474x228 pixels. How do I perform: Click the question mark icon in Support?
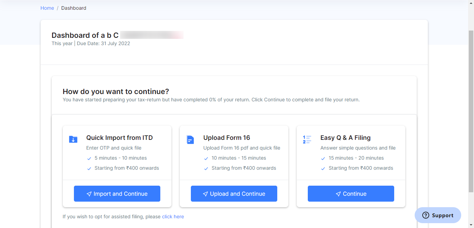point(426,216)
